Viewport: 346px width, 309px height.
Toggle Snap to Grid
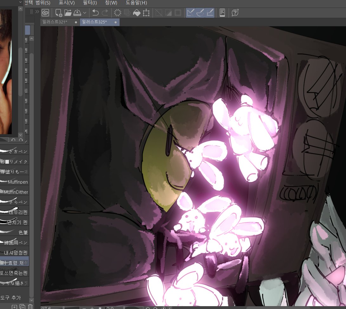[210, 13]
